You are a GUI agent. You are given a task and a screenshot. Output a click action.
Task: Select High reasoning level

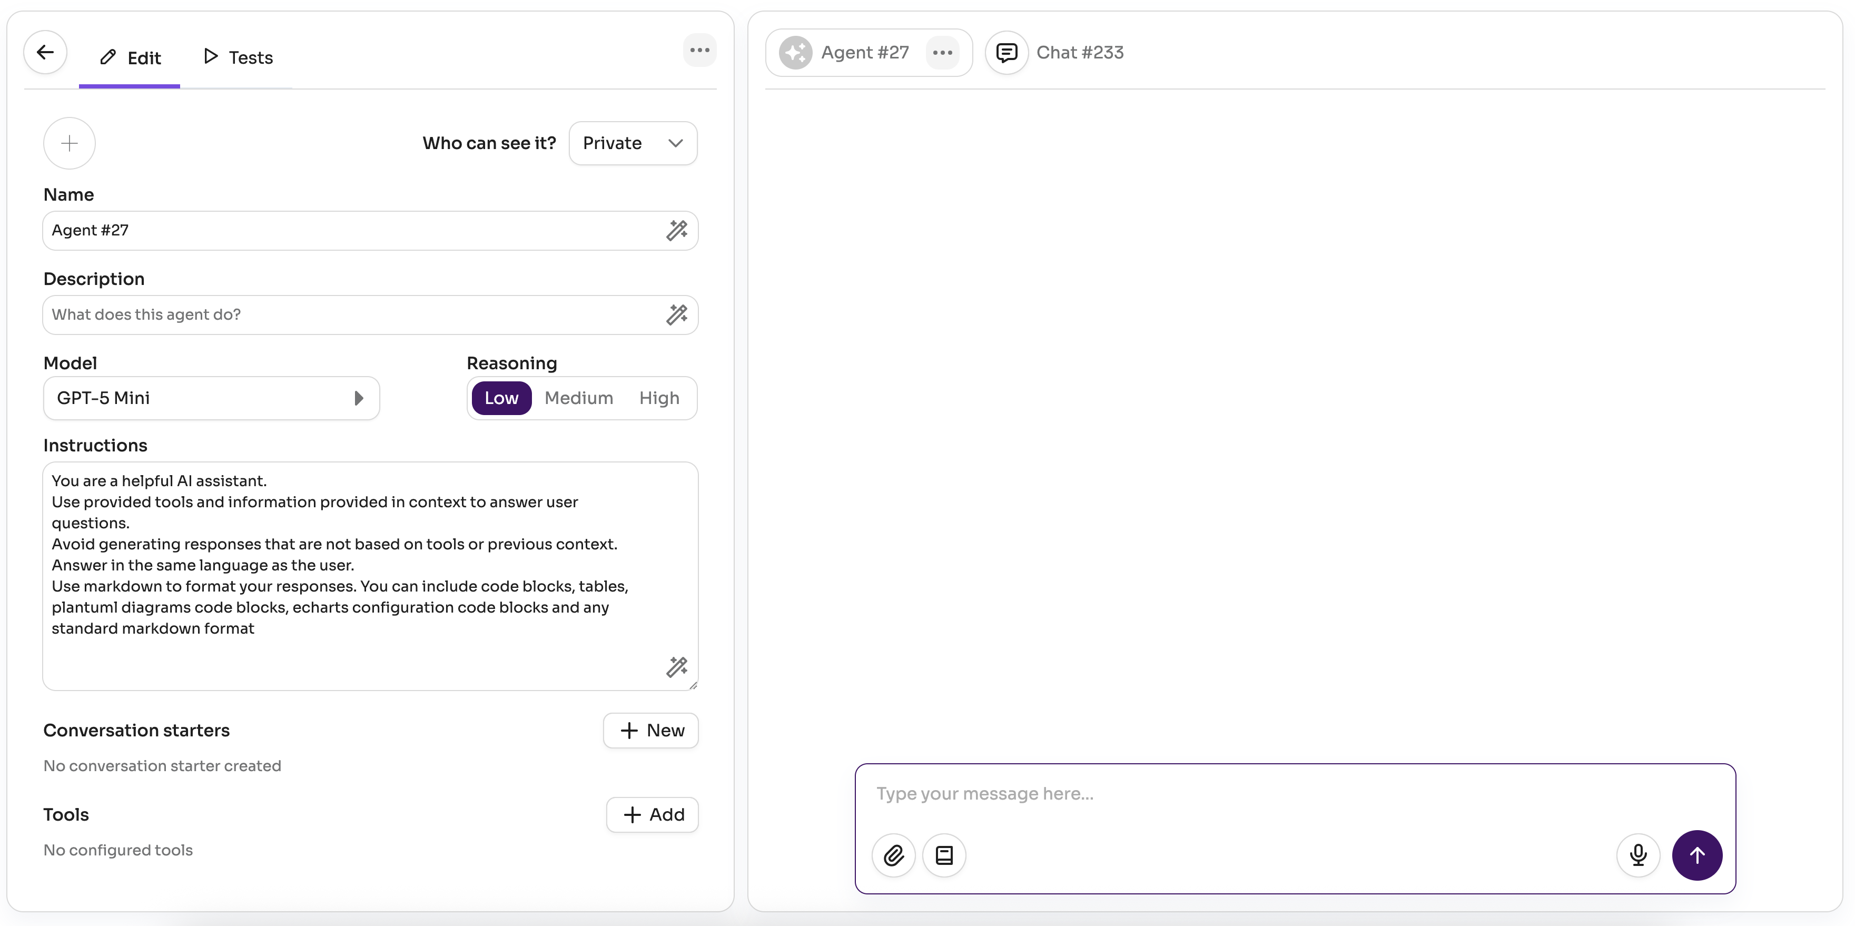659,398
